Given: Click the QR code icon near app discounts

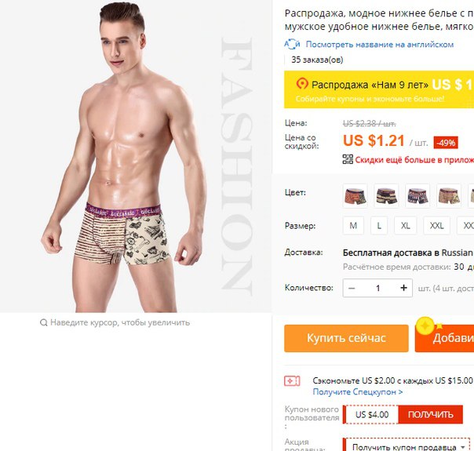Looking at the screenshot, I should click(348, 159).
